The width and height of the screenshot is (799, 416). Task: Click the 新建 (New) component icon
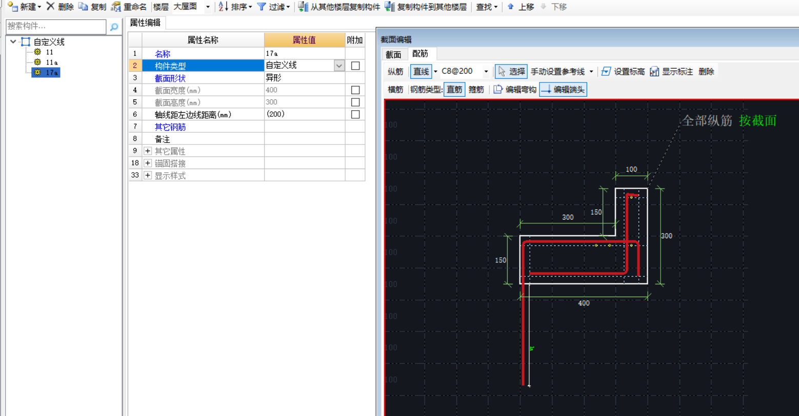click(x=12, y=7)
